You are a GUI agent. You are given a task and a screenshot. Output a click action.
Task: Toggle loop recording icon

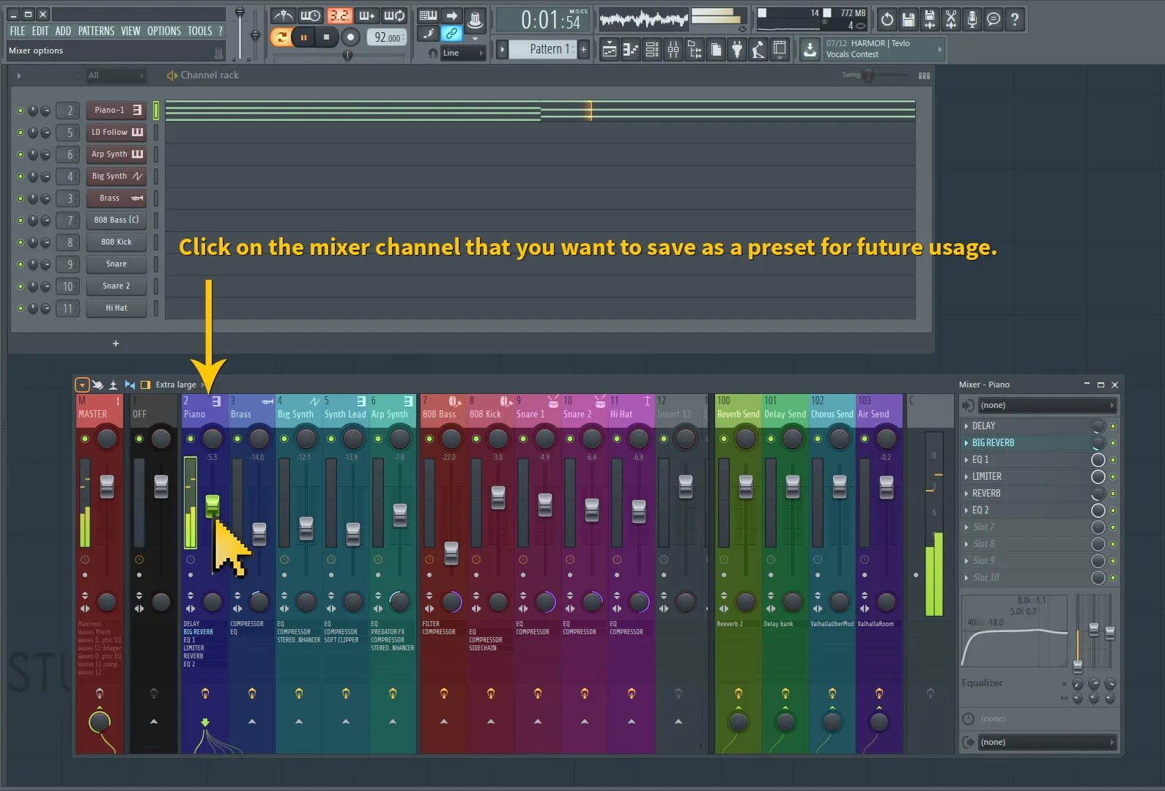(395, 15)
